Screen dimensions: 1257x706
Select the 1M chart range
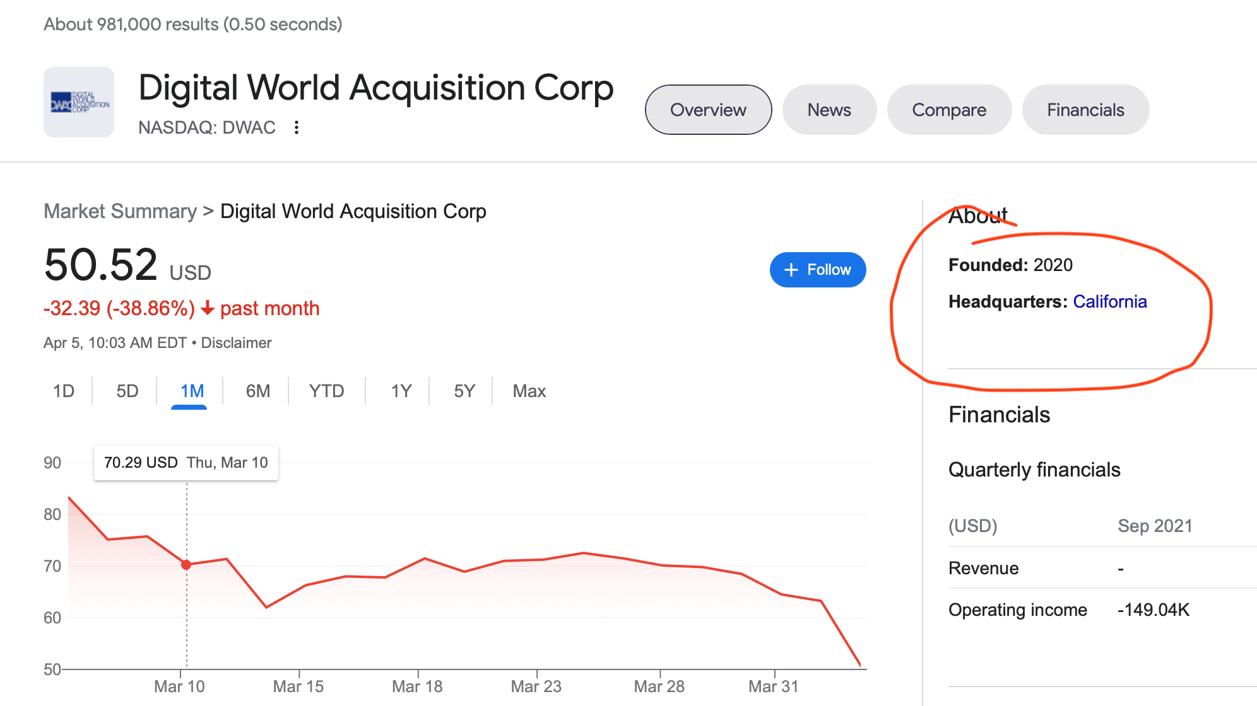[x=192, y=391]
